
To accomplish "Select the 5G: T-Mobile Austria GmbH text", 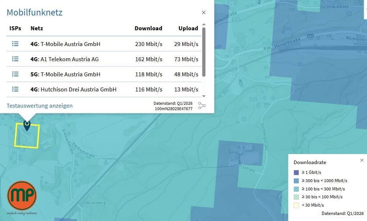I will [x=65, y=74].
